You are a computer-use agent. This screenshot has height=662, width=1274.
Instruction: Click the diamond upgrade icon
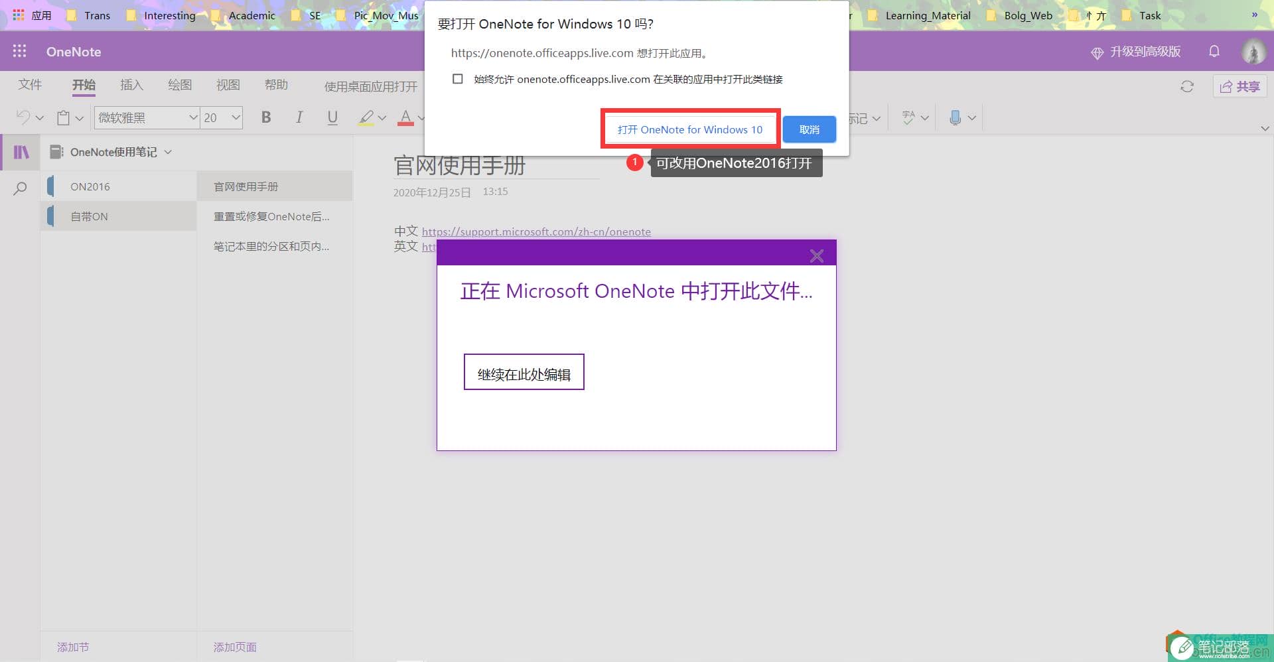[x=1097, y=52]
